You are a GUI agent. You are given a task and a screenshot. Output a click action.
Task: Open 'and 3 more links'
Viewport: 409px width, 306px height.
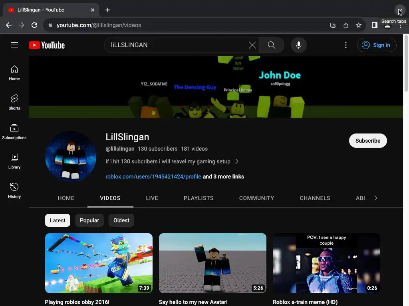223,177
